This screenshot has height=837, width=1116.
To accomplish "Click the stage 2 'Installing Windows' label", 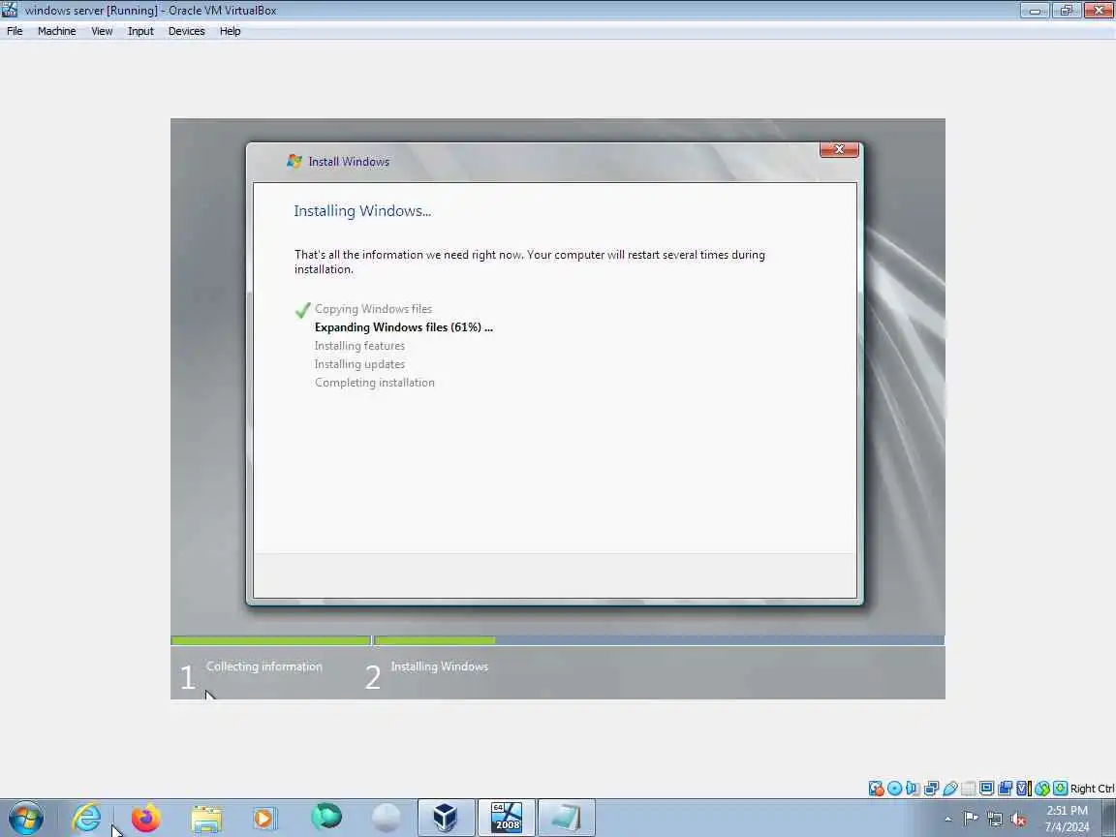I will click(x=439, y=666).
